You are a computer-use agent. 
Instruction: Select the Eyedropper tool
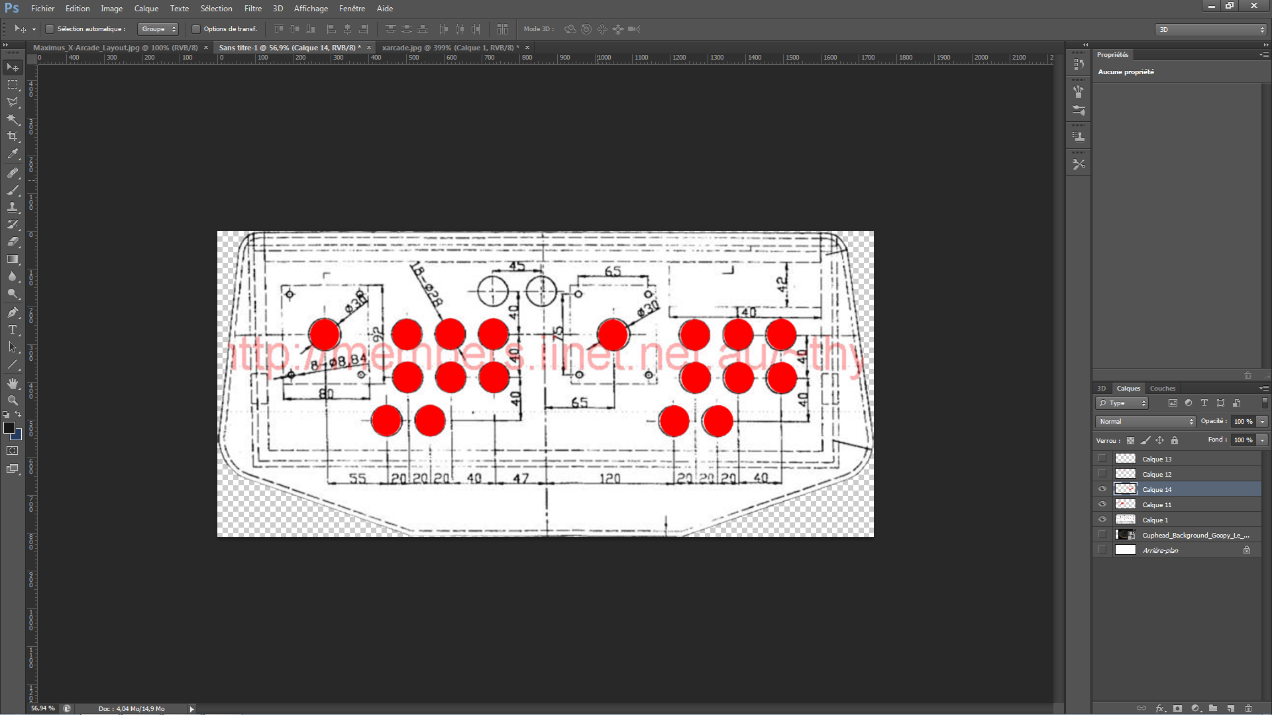13,154
